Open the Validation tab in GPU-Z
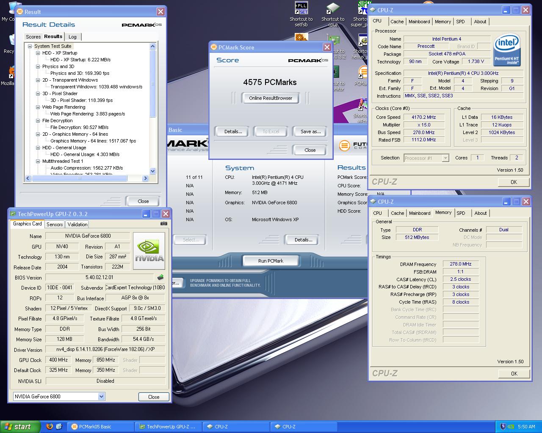542x433 pixels. point(77,225)
